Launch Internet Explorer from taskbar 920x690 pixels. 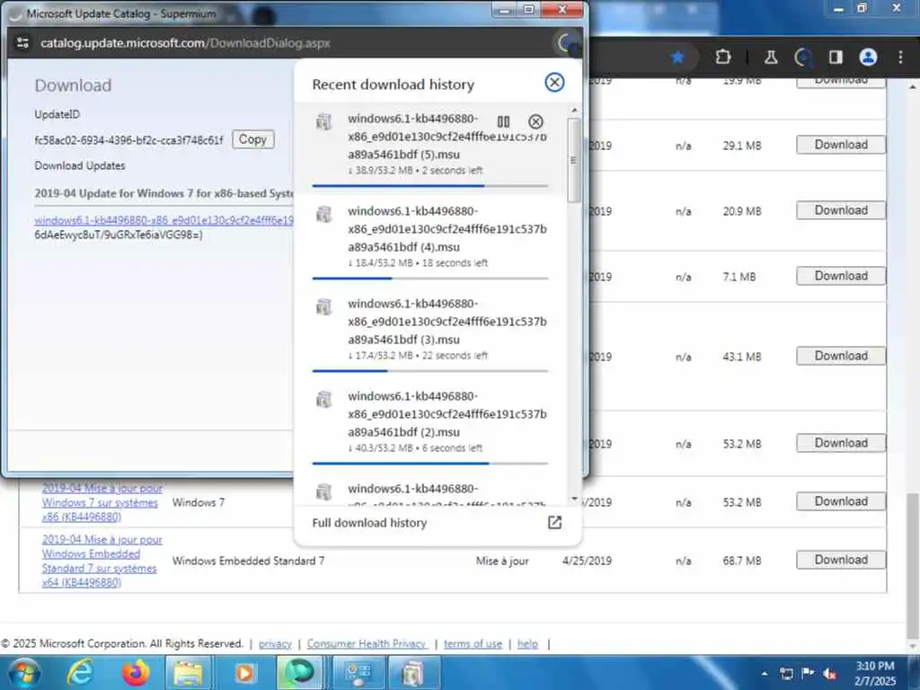79,672
